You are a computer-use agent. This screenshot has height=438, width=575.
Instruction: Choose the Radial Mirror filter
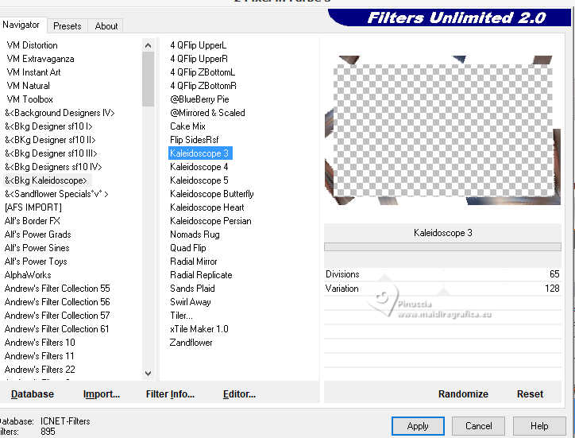point(194,262)
